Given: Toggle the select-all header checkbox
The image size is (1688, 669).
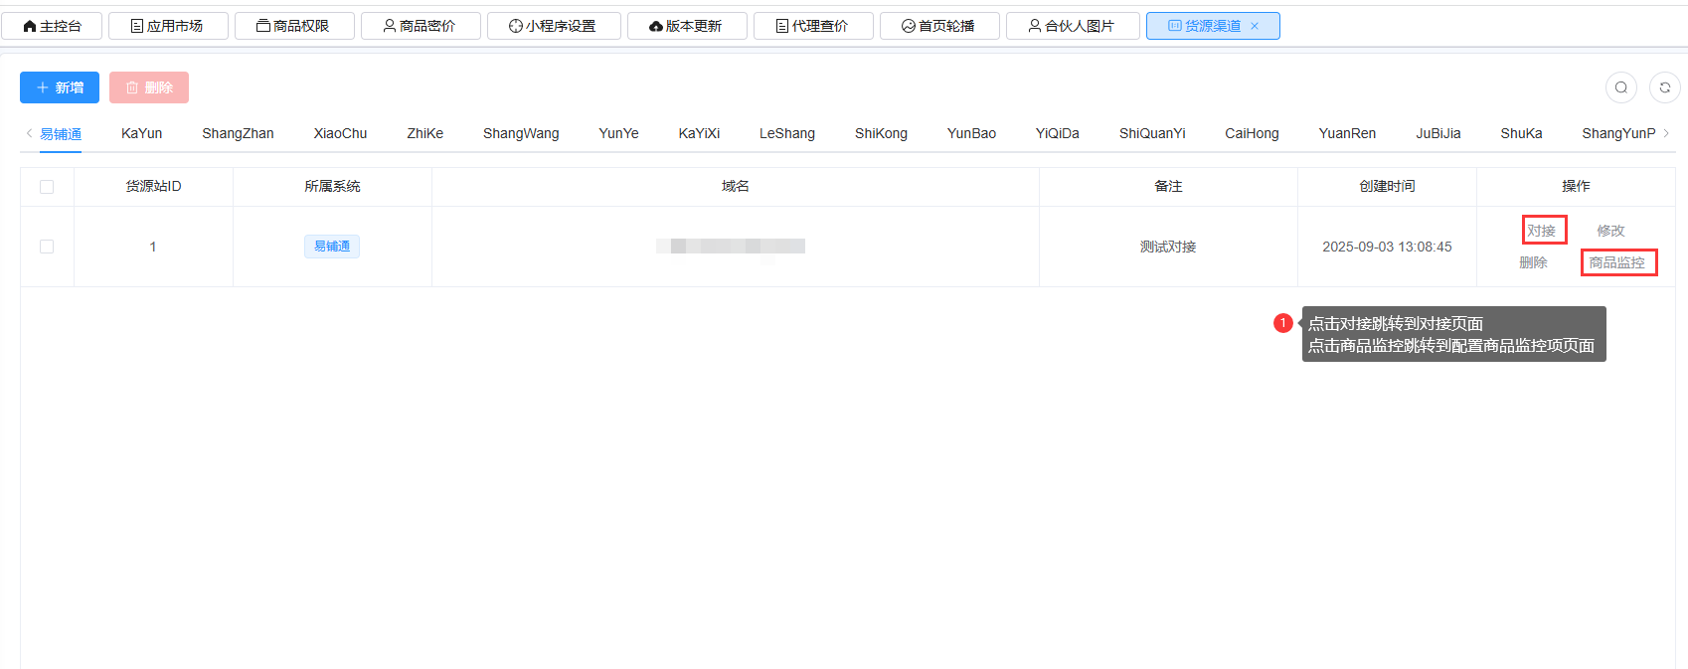Looking at the screenshot, I should pos(47,187).
